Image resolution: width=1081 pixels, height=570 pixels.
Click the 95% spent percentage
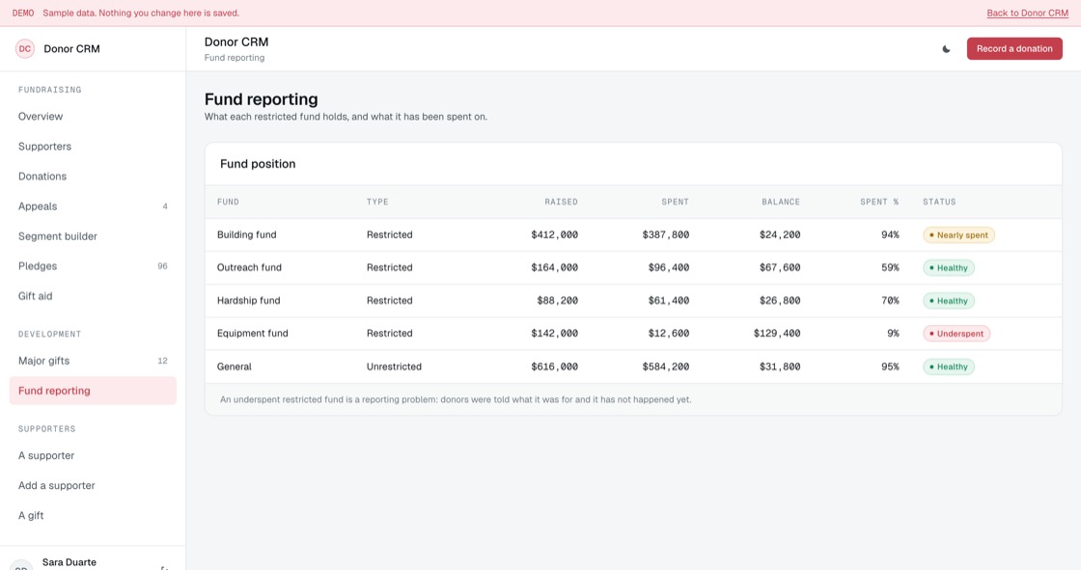(x=890, y=366)
